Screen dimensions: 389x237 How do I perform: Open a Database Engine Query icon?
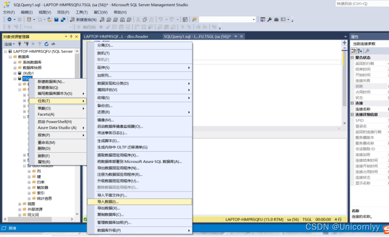point(102,20)
